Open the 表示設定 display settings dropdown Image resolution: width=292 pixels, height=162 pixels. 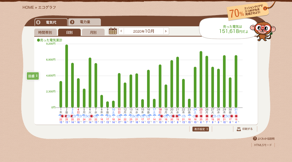[201, 129]
